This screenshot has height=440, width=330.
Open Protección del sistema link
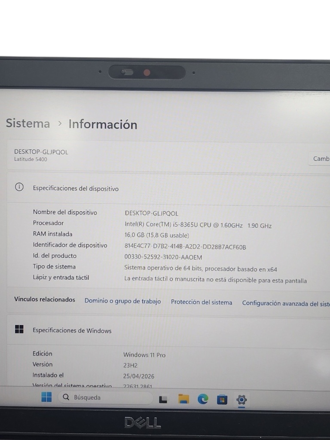(202, 302)
